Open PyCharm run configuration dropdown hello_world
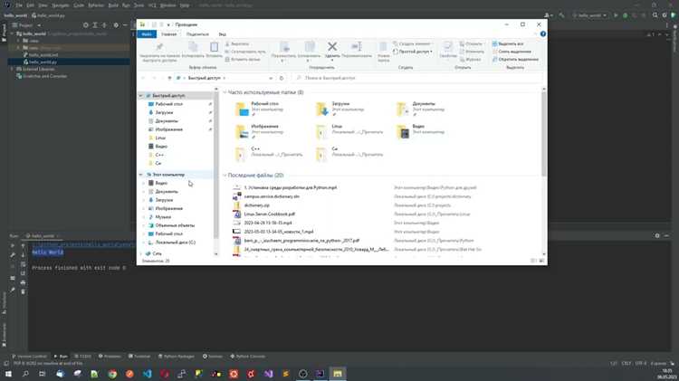 [x=589, y=15]
